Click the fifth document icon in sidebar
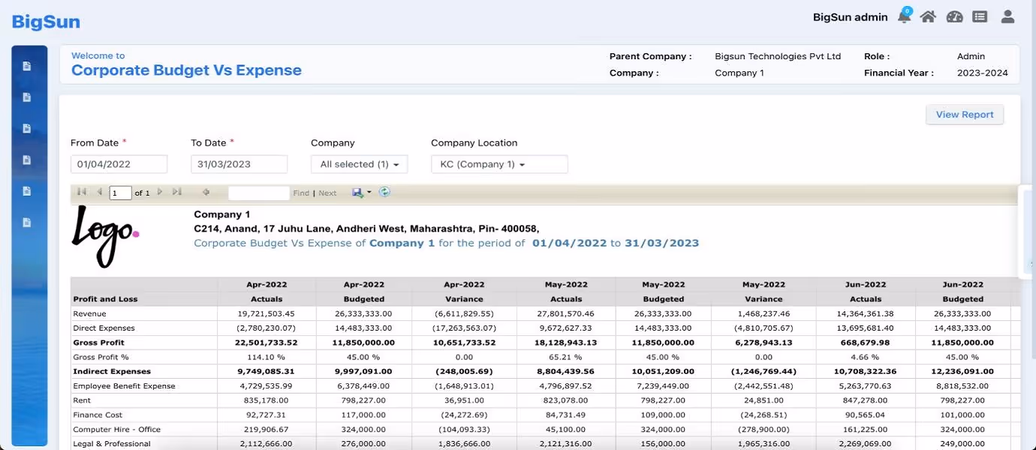The height and width of the screenshot is (450, 1036). click(x=27, y=191)
